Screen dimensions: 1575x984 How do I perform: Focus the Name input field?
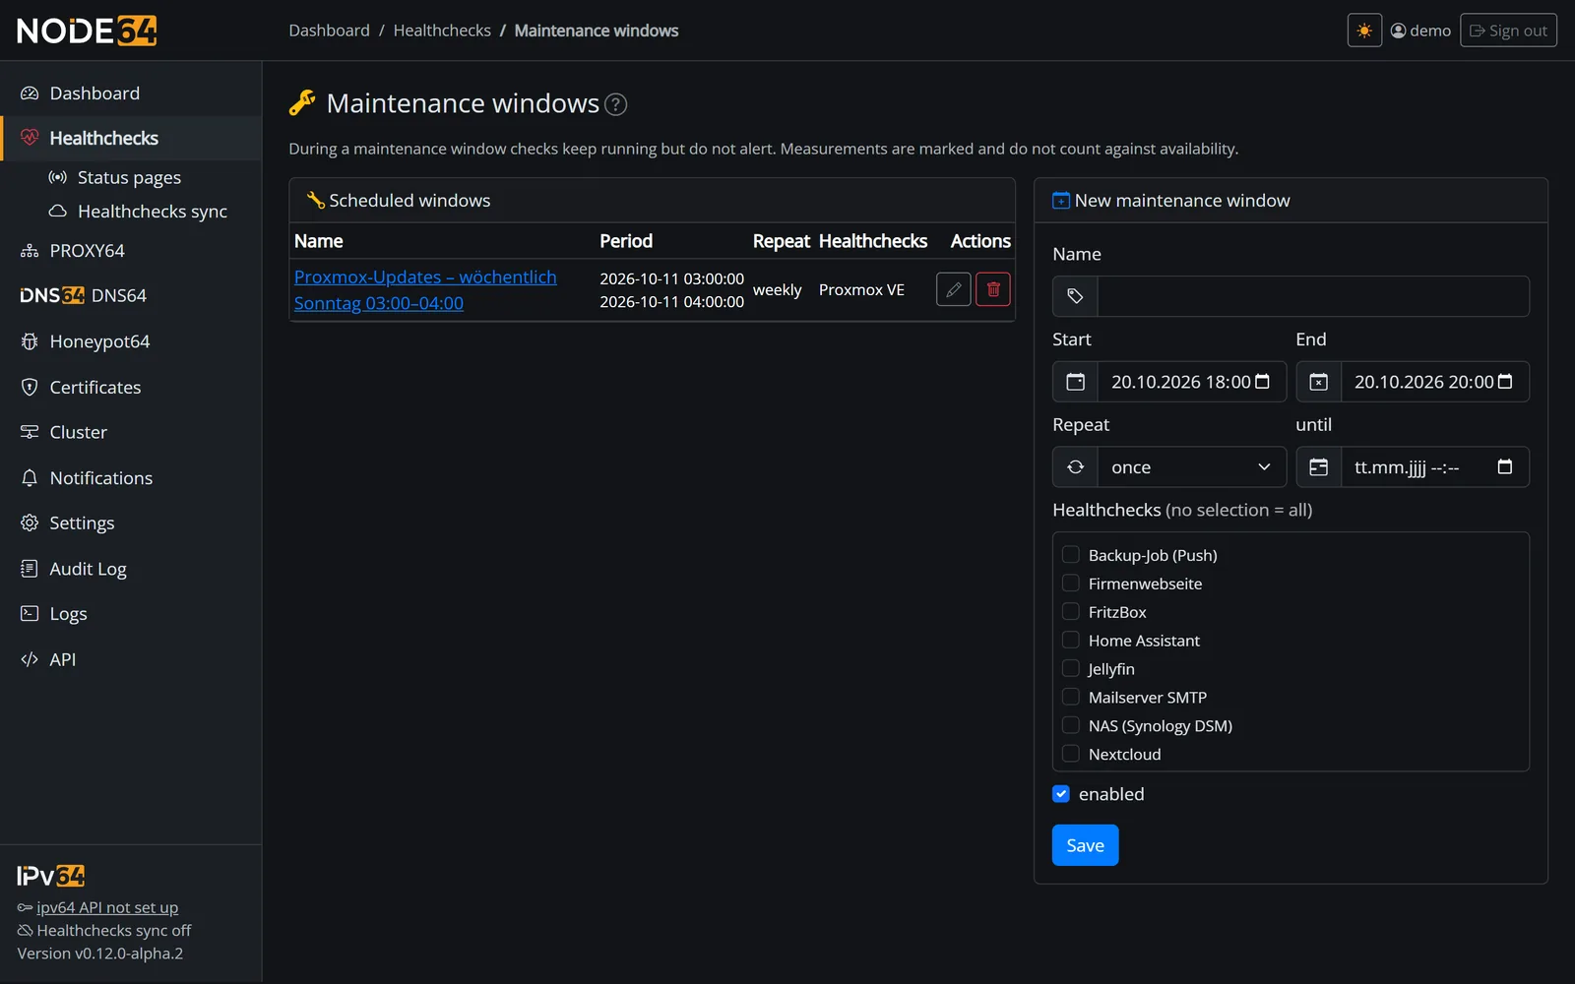[1313, 296]
